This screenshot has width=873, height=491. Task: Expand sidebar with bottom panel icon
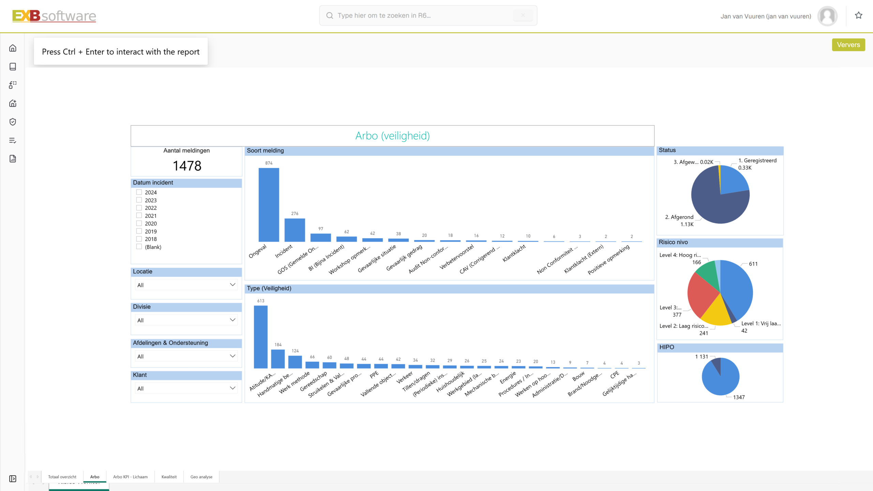[13, 479]
